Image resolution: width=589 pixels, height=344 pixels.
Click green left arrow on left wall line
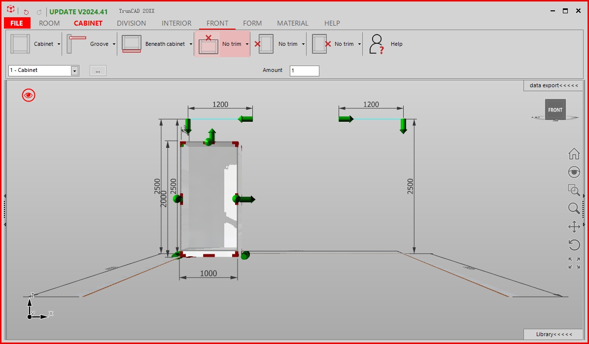[x=245, y=119]
